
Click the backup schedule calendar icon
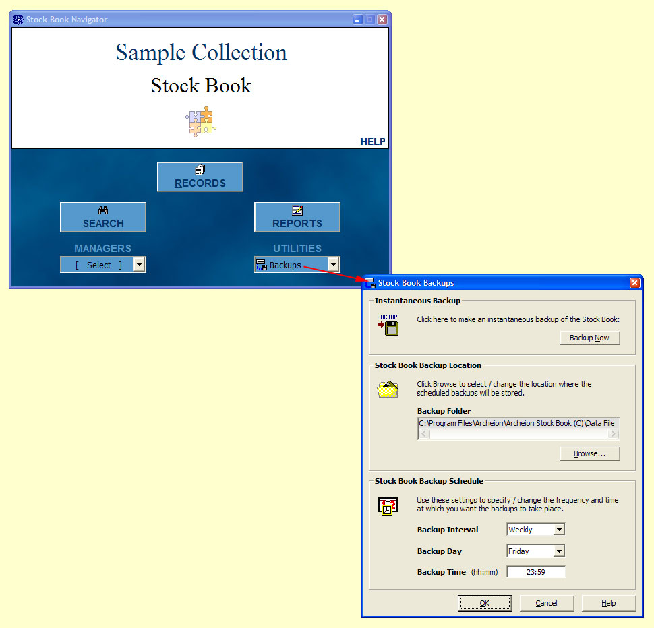coord(388,506)
